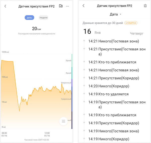Switch to the 'Неделя' week view tab
The height and width of the screenshot is (143, 151).
[x=44, y=18]
